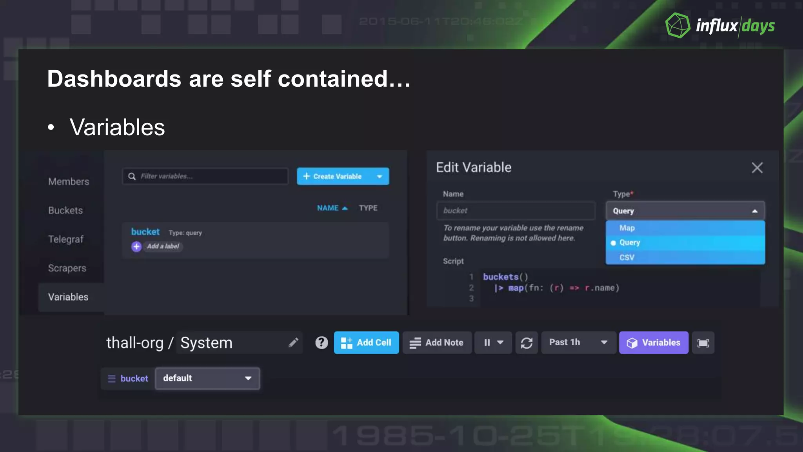The image size is (803, 452).
Task: Click the map(fn: (r) => r.name) line
Action: pyautogui.click(x=557, y=288)
